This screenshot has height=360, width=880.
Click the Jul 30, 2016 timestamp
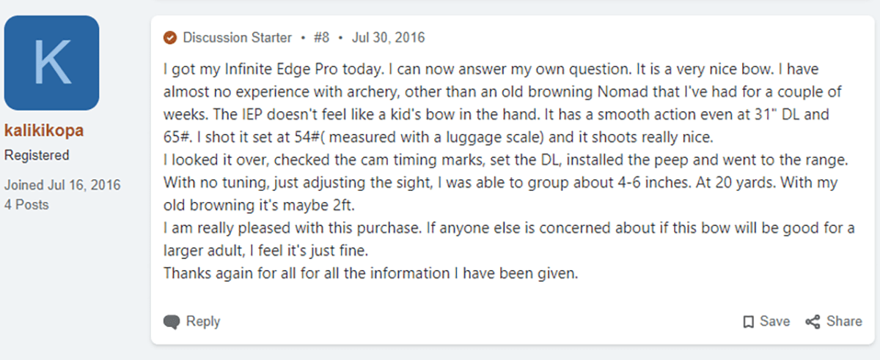388,37
